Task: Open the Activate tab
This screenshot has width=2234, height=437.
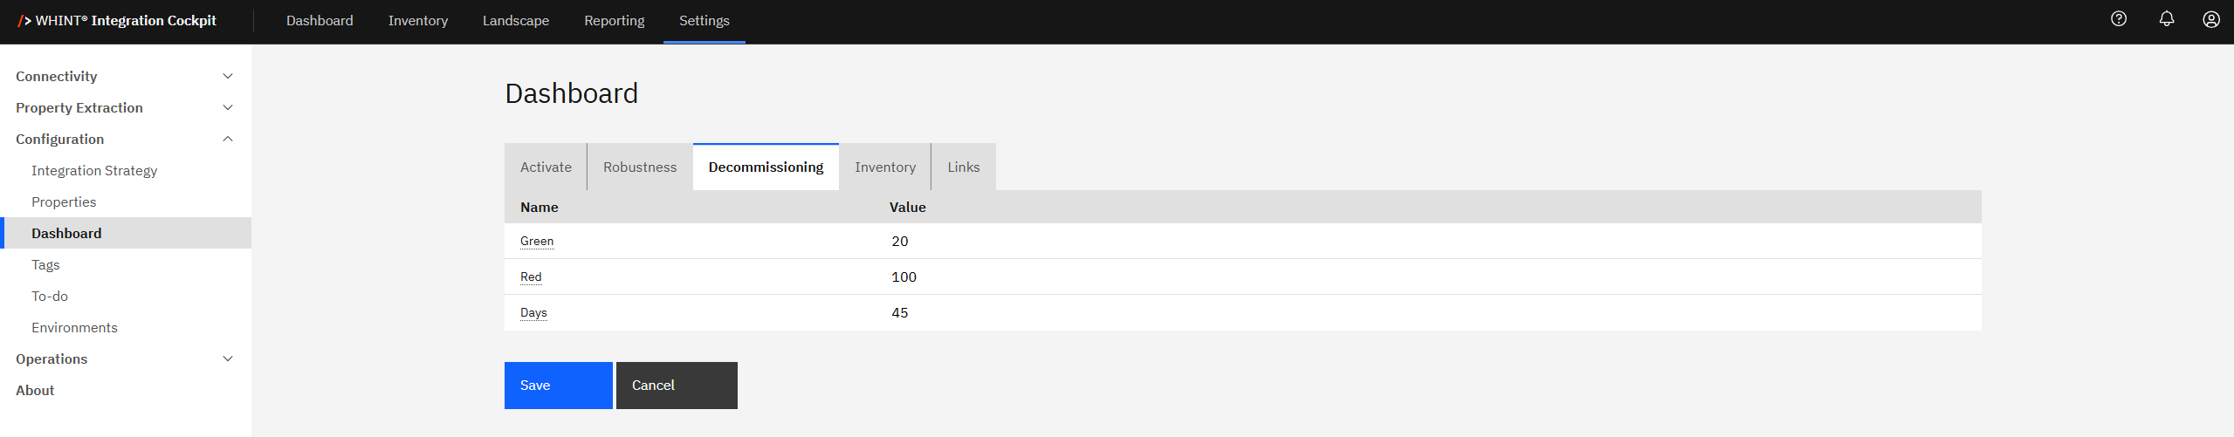Action: point(546,167)
